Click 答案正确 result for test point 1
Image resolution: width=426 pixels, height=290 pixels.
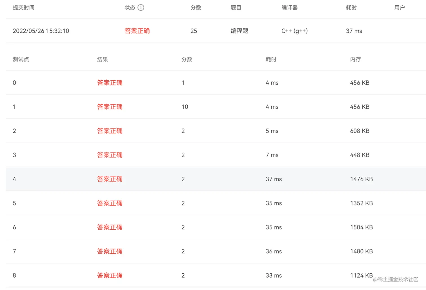[110, 107]
